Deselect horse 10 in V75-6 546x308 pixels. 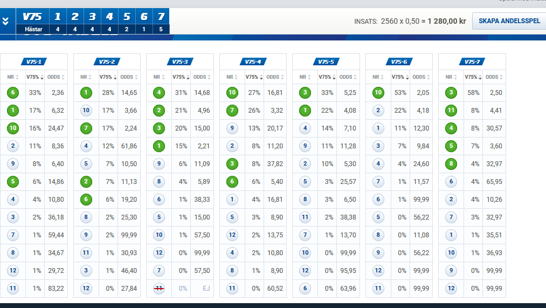click(378, 93)
